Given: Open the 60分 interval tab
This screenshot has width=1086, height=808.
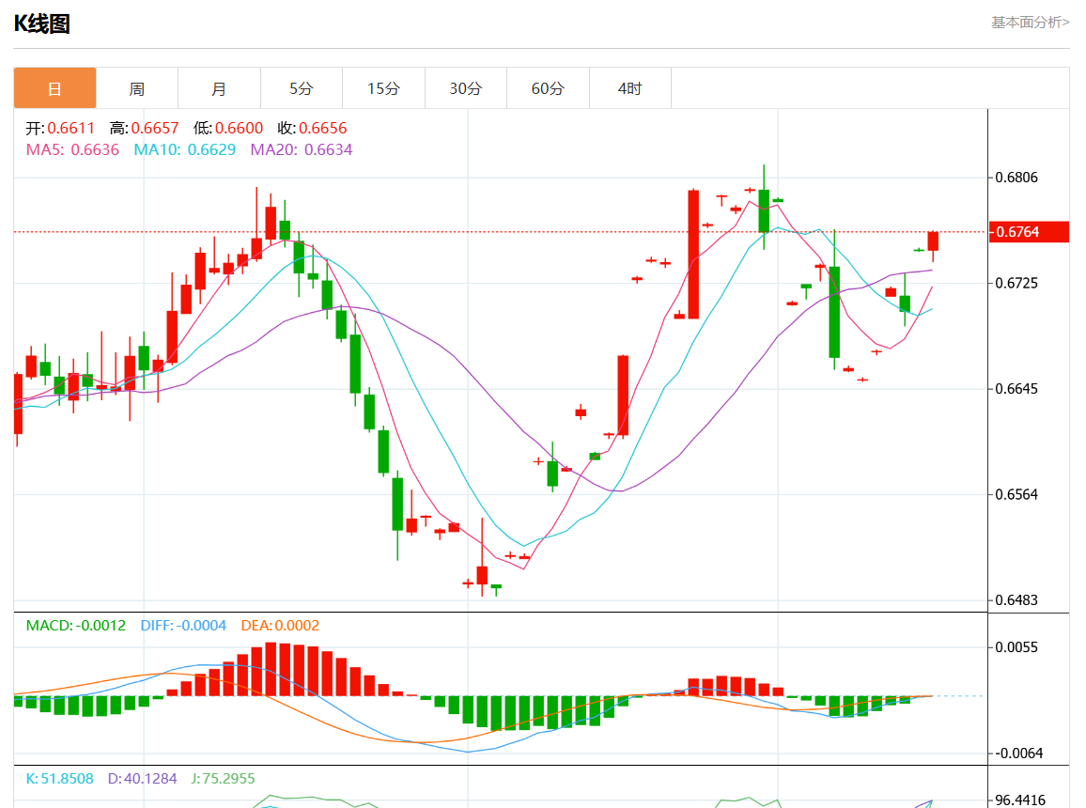Looking at the screenshot, I should click(x=548, y=88).
